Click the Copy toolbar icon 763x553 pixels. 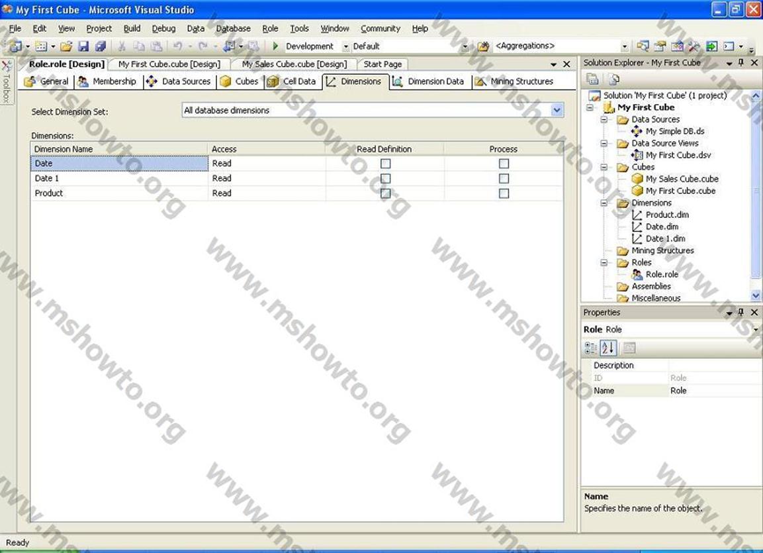pyautogui.click(x=139, y=46)
